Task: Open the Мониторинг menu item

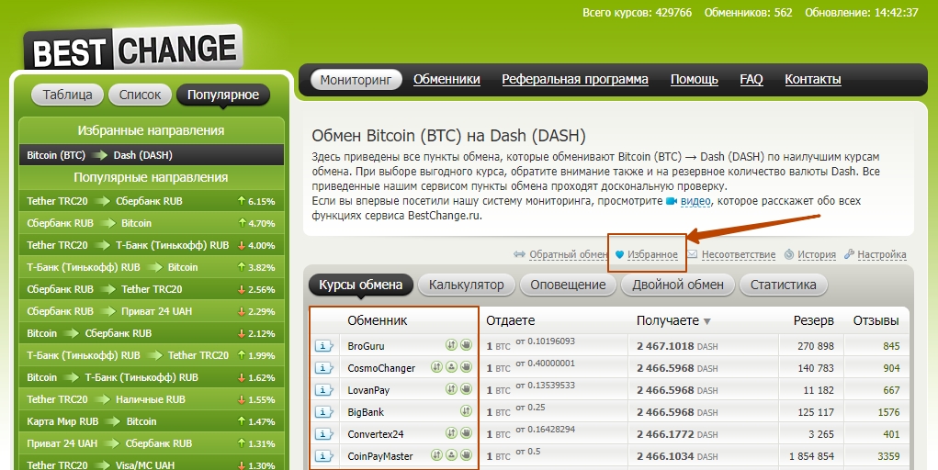Action: click(x=356, y=80)
